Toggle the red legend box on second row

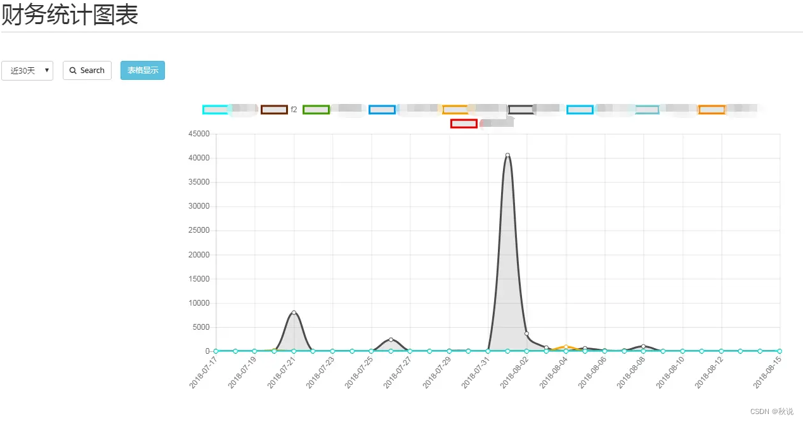(464, 124)
